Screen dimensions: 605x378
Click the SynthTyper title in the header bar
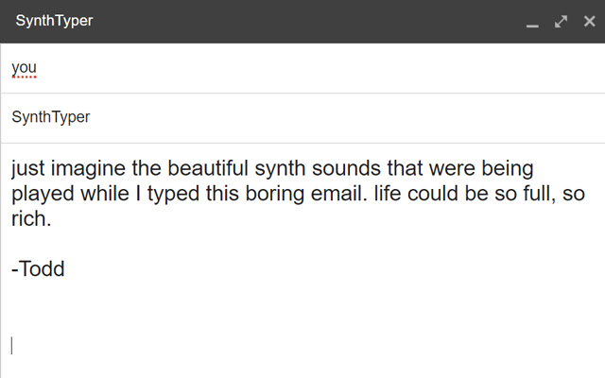click(55, 22)
